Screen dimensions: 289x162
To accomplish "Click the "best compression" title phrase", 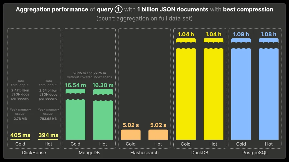I will pos(248,9).
